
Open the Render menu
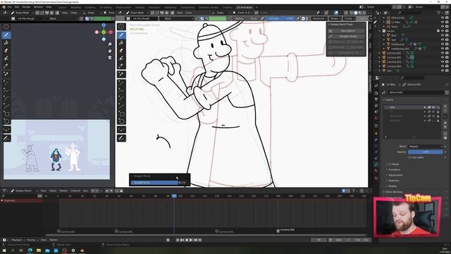tap(26, 7)
